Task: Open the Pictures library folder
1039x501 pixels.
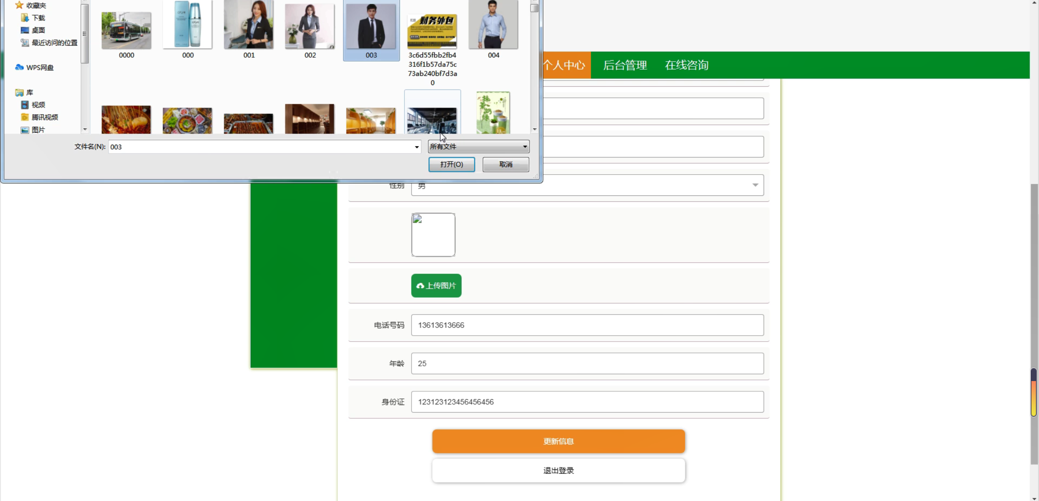Action: [38, 130]
